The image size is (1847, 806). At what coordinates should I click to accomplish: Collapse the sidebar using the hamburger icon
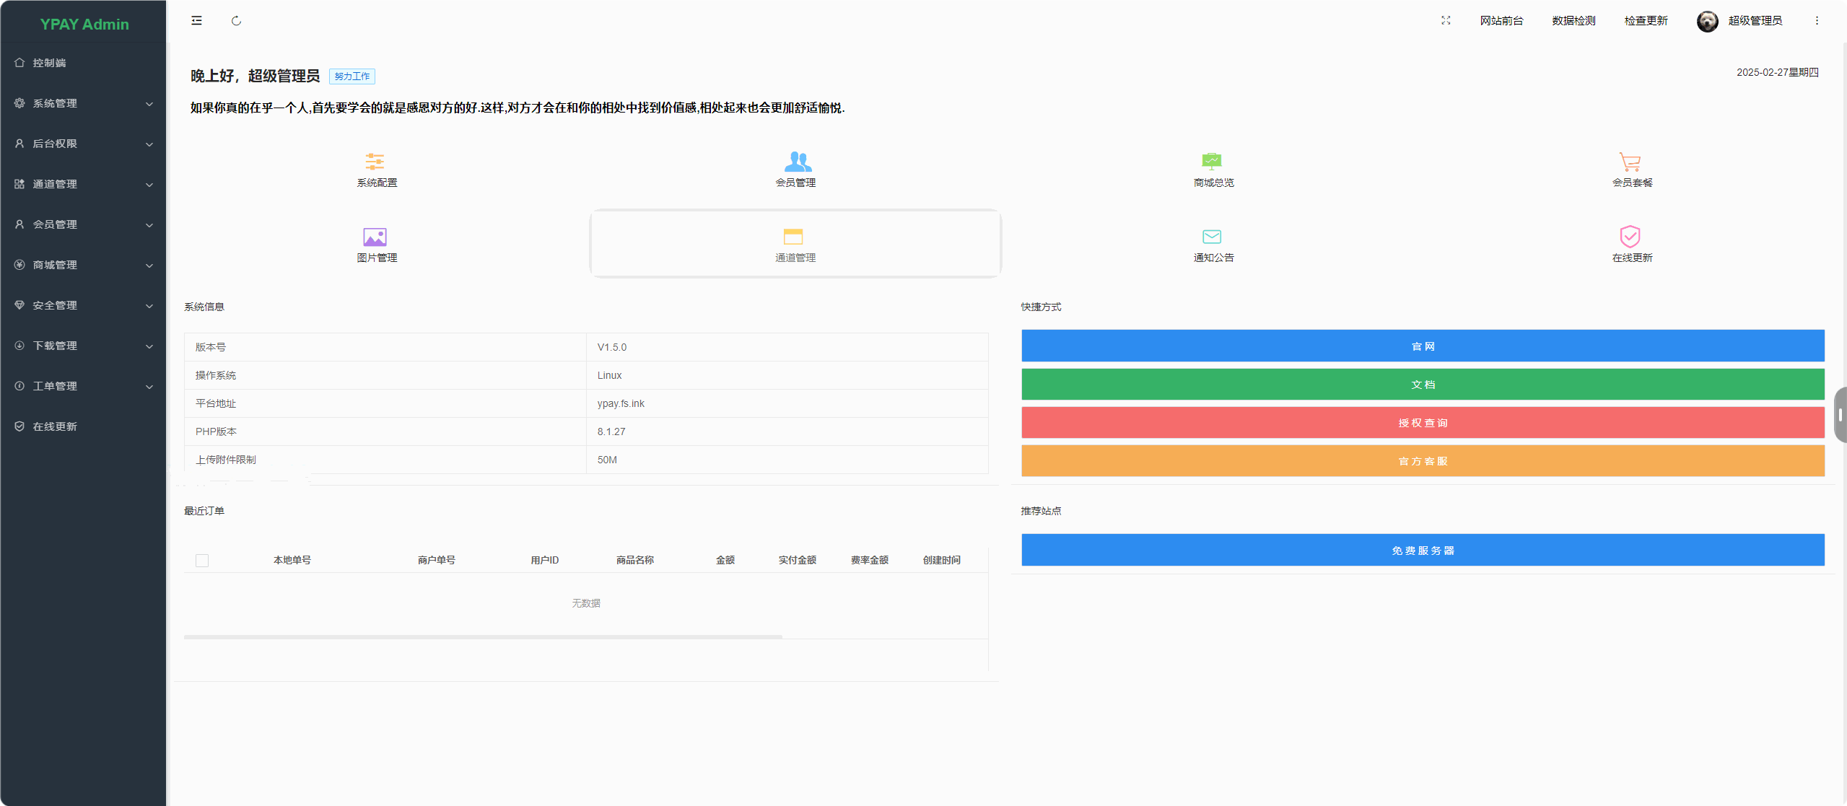196,20
